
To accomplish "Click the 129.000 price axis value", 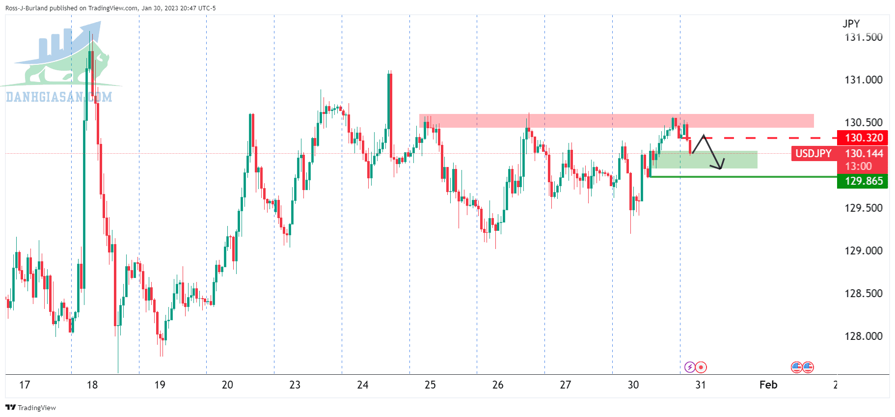I will 864,250.
